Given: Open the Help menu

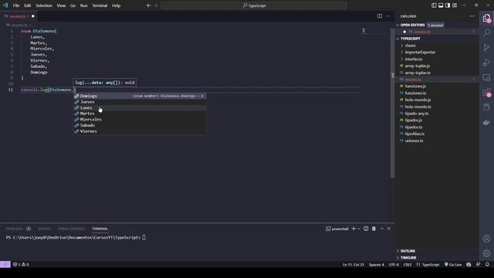Looking at the screenshot, I should click(116, 5).
